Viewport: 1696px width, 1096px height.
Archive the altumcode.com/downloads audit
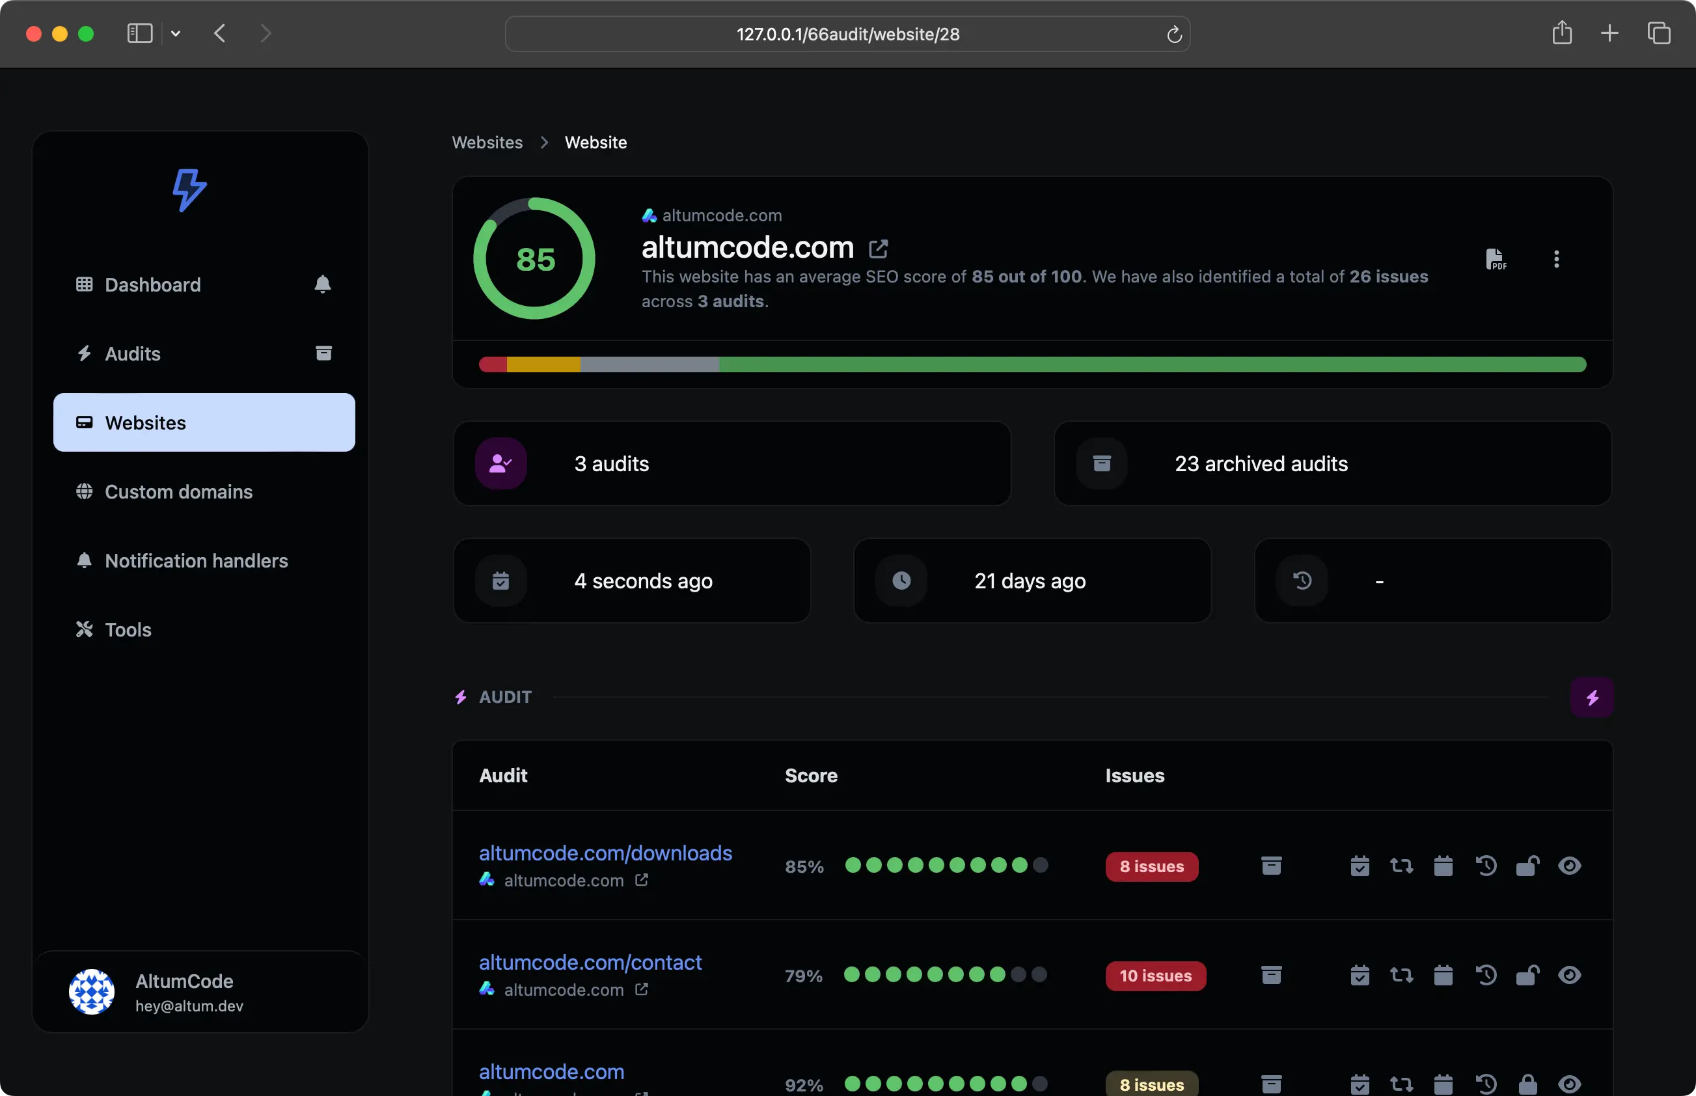tap(1271, 866)
